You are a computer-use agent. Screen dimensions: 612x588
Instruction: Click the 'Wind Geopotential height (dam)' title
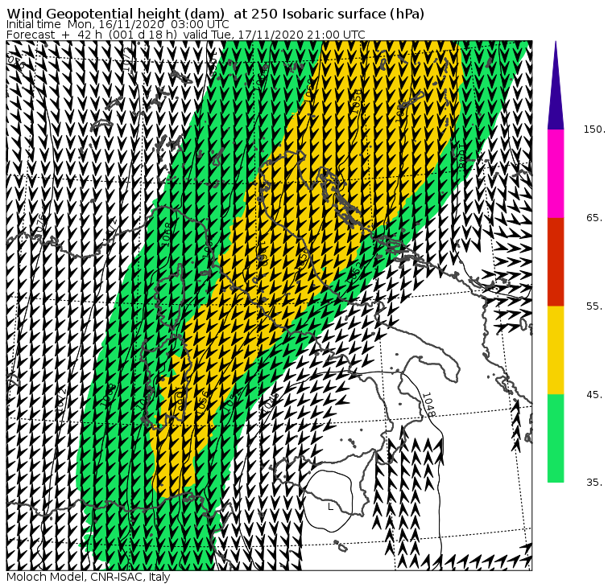point(115,14)
